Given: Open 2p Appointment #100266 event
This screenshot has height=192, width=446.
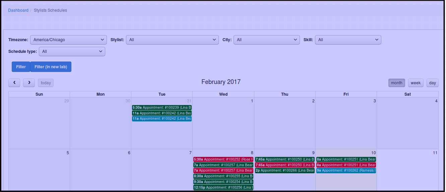Looking at the screenshot, I should click(285, 171).
